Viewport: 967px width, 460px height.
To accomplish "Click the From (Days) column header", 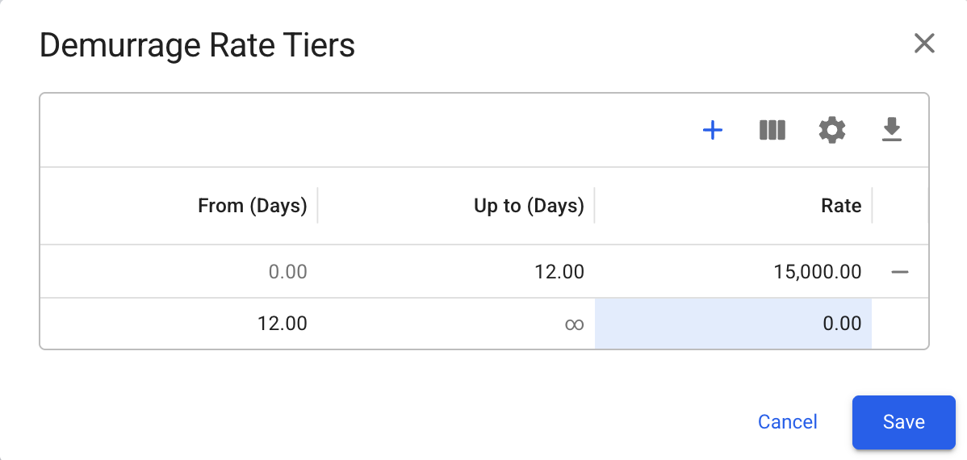I will 252,206.
